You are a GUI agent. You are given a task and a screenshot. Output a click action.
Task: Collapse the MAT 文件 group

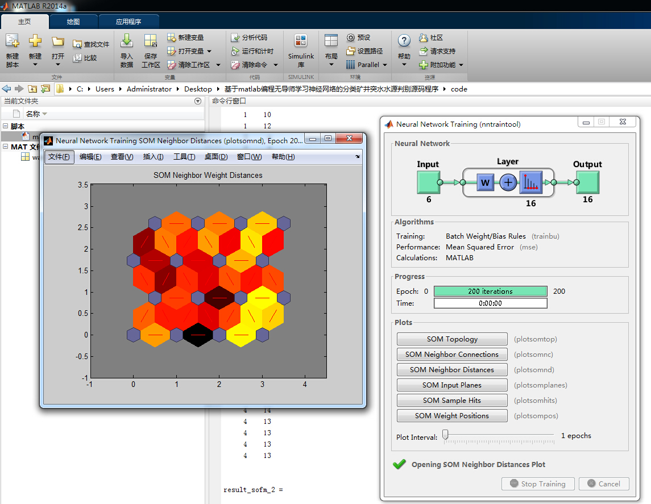click(x=5, y=147)
